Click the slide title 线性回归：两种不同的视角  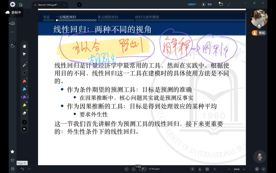[x=102, y=29]
